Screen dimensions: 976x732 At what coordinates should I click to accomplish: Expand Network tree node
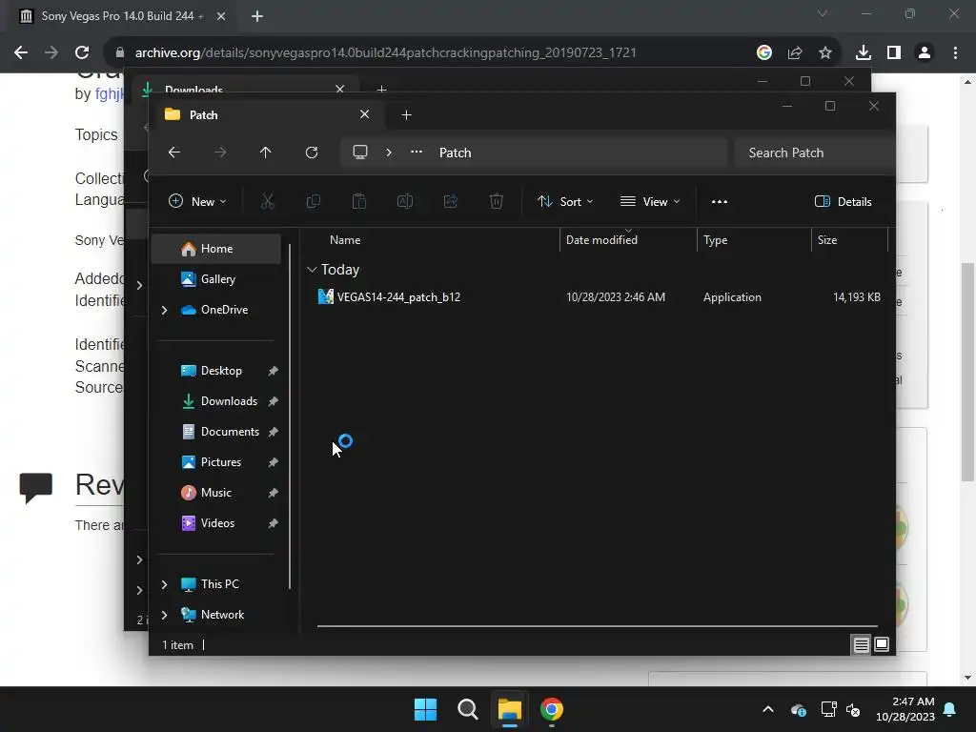(x=164, y=615)
